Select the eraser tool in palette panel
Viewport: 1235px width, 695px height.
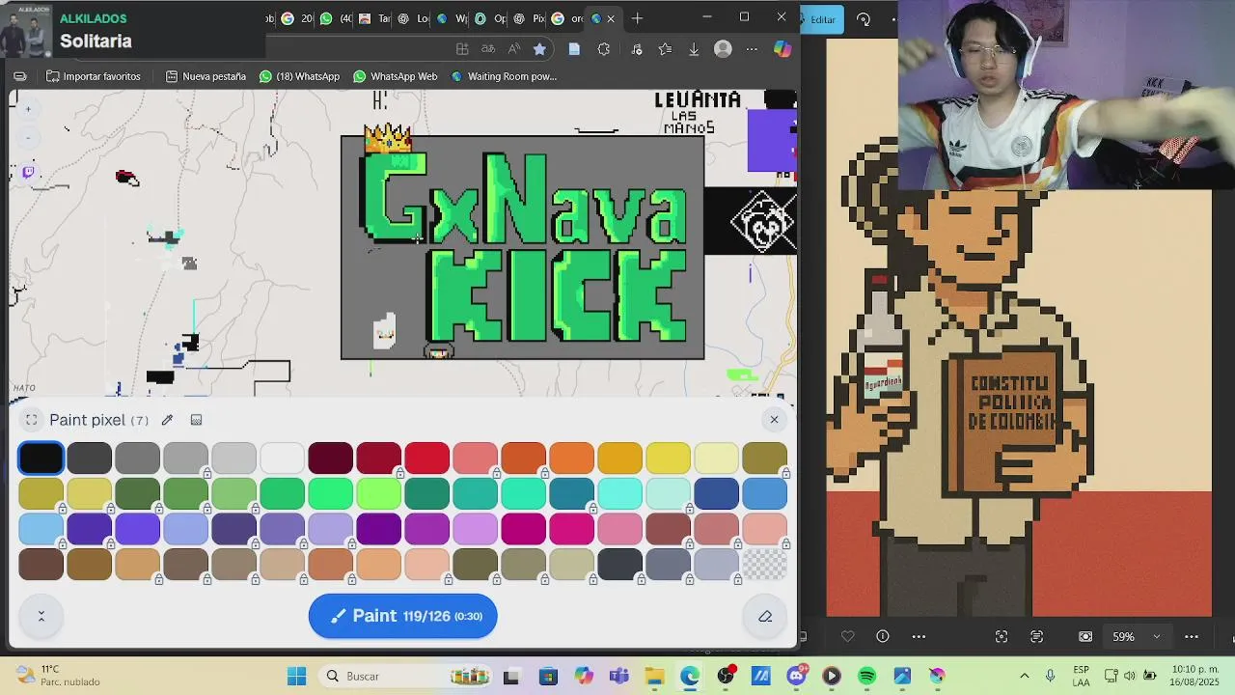(765, 616)
